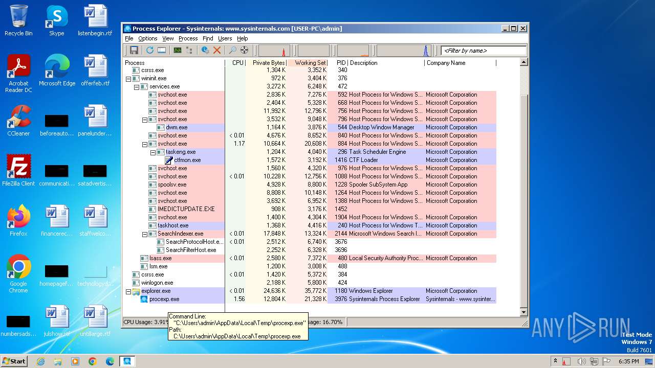Collapse the wininit.exe tree node
This screenshot has height=368, width=655.
128,79
